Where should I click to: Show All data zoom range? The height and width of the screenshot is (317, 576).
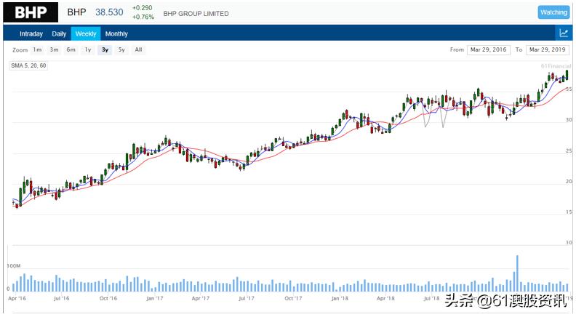point(138,49)
